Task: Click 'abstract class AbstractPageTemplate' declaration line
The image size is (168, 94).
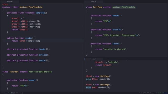Action: click(x=22, y=7)
